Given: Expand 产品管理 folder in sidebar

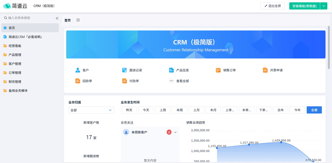Looking at the screenshot, I should pyautogui.click(x=30, y=55).
